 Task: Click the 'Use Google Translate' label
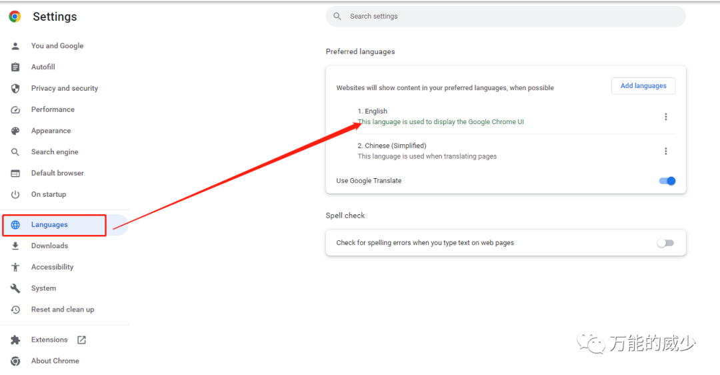pos(369,181)
